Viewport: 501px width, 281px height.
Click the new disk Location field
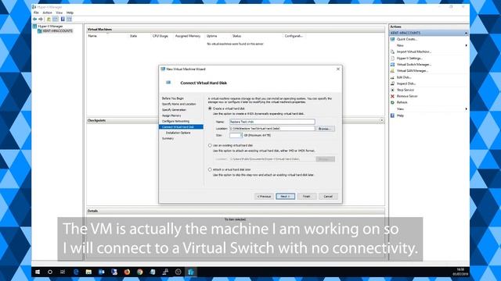tap(272, 128)
